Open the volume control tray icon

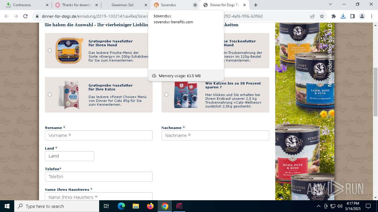click(x=340, y=206)
